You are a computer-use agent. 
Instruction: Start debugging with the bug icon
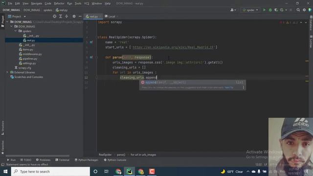click(x=270, y=10)
